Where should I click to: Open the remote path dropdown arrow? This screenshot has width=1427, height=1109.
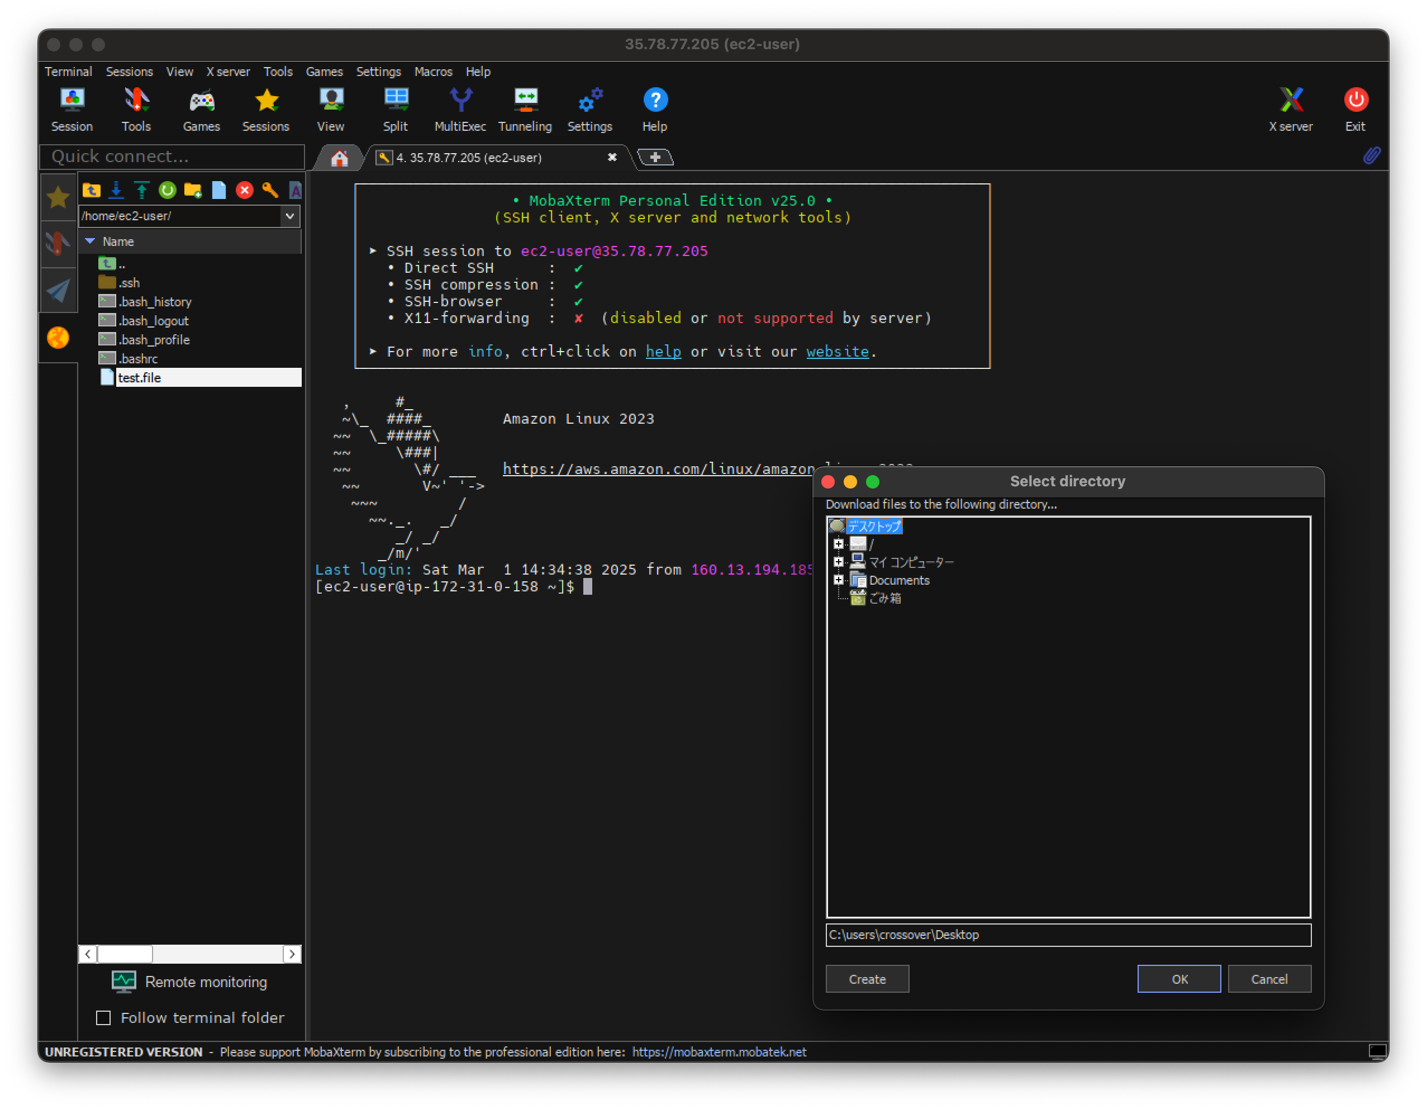(289, 216)
